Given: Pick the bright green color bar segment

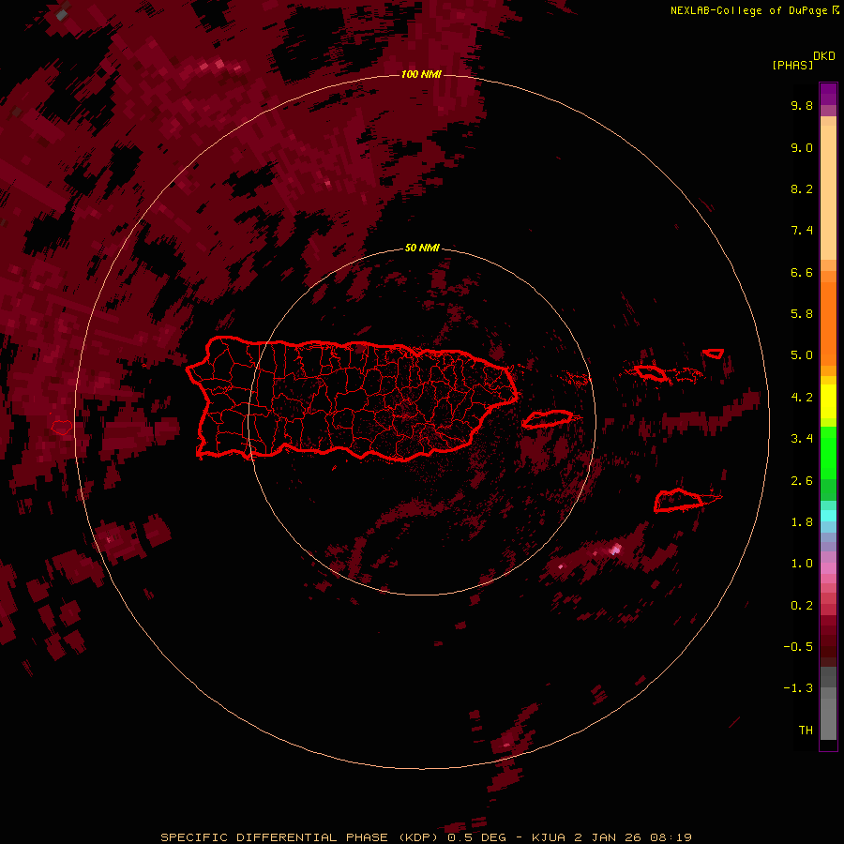Looking at the screenshot, I should point(828,452).
